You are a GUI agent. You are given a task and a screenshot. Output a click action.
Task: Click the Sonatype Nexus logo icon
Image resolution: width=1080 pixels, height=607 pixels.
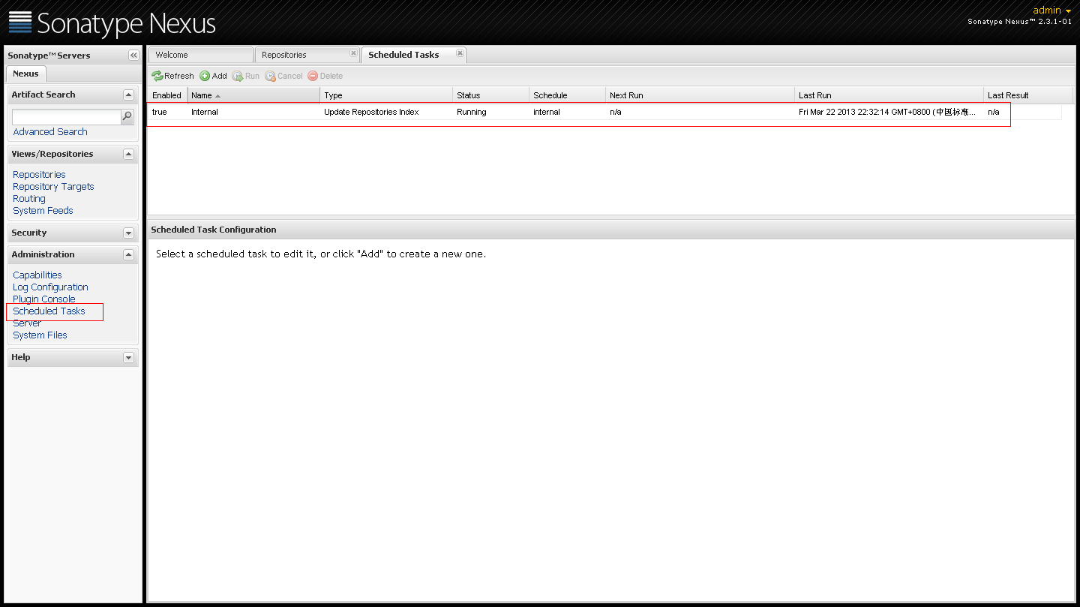pos(20,23)
